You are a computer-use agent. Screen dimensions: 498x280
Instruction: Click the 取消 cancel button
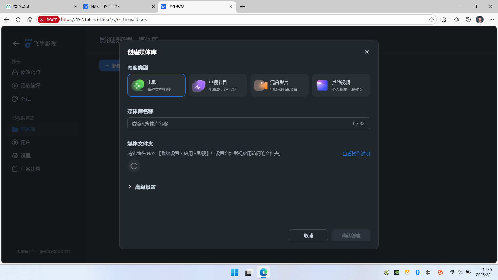pyautogui.click(x=308, y=235)
